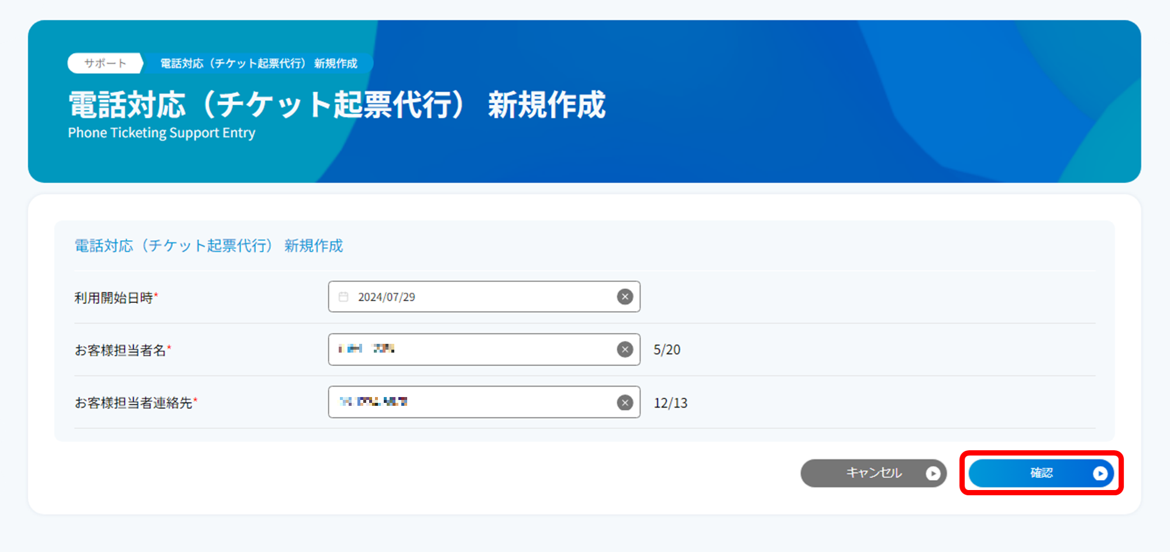Clear the 利用開始日時 date field
The image size is (1170, 552).
coord(625,297)
